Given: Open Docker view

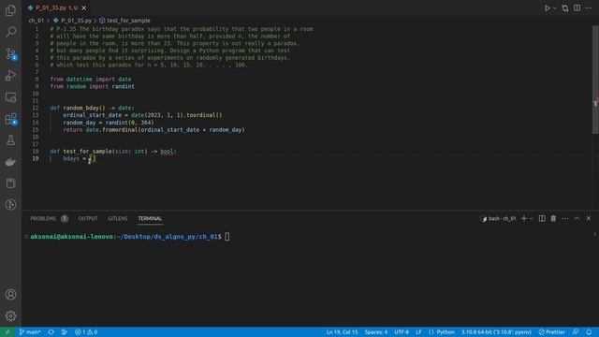Looking at the screenshot, I should pyautogui.click(x=10, y=162).
